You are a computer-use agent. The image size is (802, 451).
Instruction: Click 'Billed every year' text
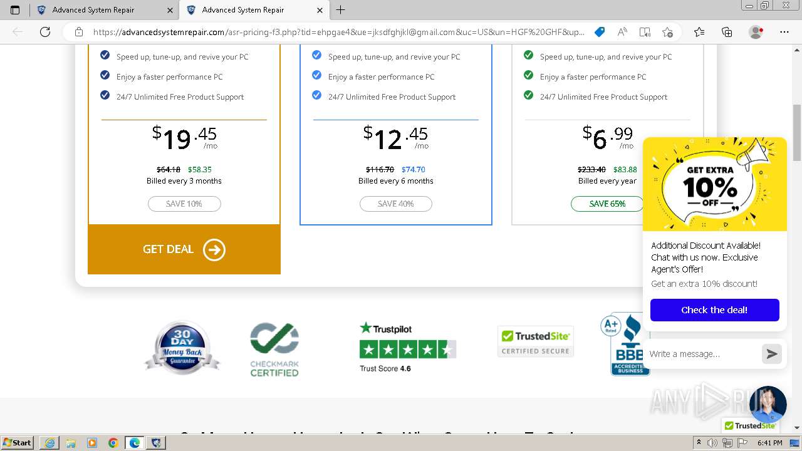pyautogui.click(x=607, y=181)
